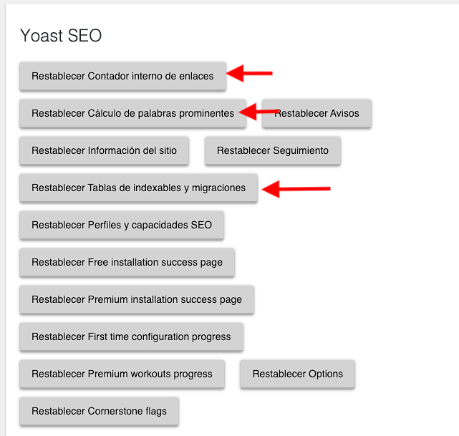Reset the Free installation success page
Screen dimensions: 459x436
pyautogui.click(x=127, y=262)
